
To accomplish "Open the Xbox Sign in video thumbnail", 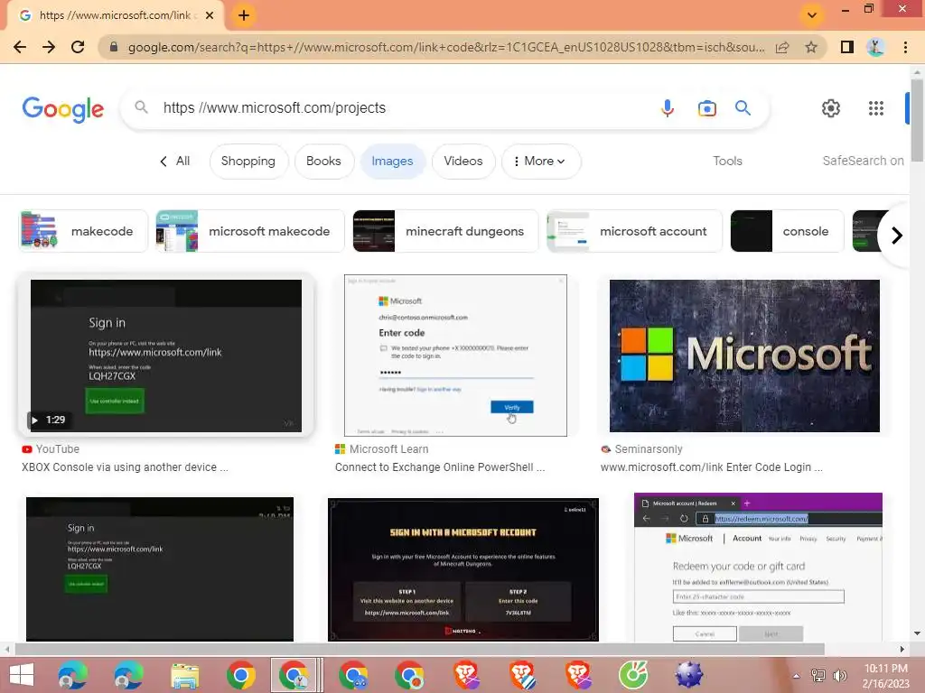I will tap(166, 356).
